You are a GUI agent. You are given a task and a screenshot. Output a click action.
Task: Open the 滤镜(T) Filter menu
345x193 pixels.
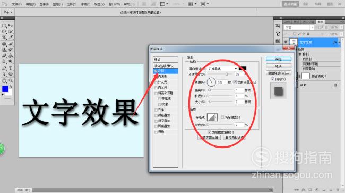85,4
